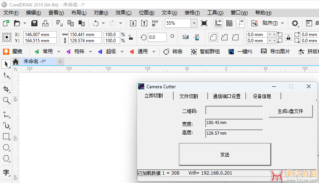The height and width of the screenshot is (183, 319).
Task: Open the Options gear icon
Action: tap(295, 23)
